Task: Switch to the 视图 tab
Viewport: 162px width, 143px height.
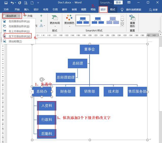Action: click(84, 10)
